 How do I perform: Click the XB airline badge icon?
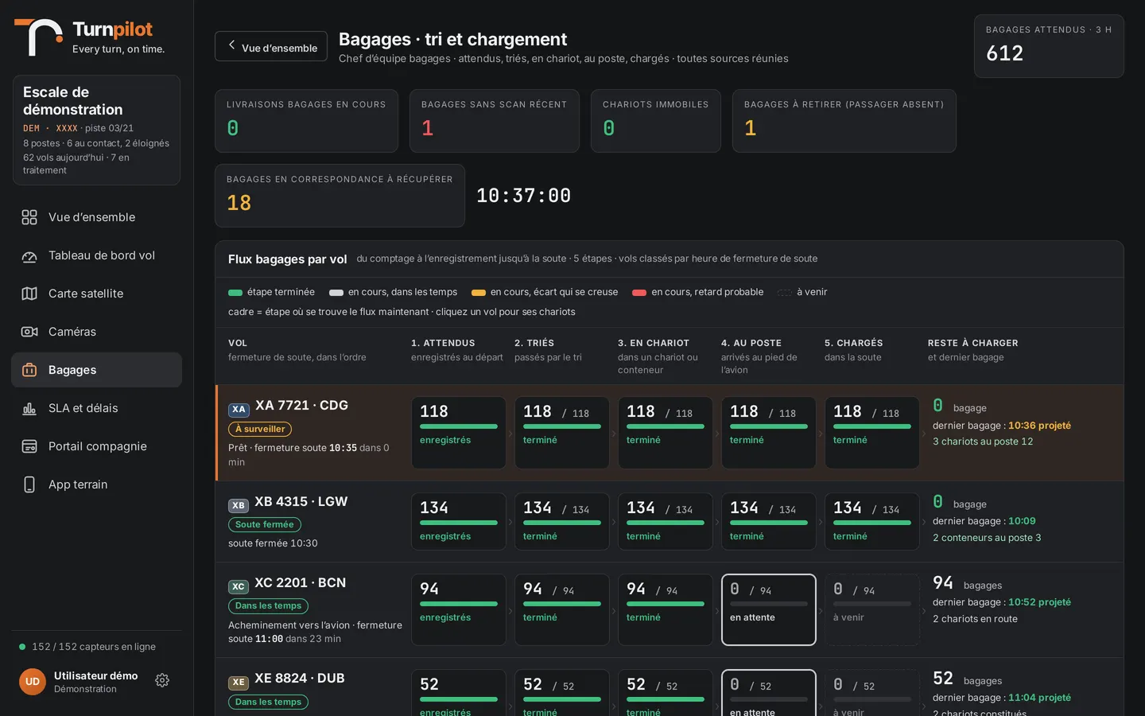click(238, 505)
